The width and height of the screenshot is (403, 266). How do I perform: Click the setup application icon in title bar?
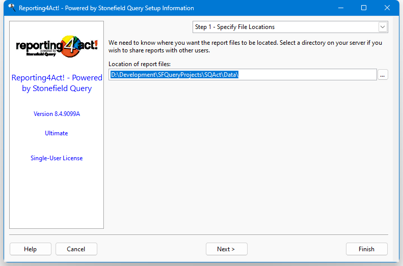[x=12, y=8]
